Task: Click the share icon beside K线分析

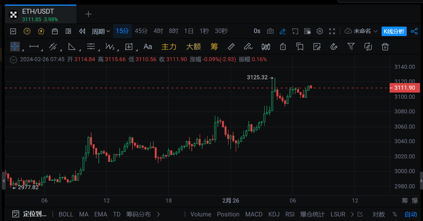Action: [414, 31]
